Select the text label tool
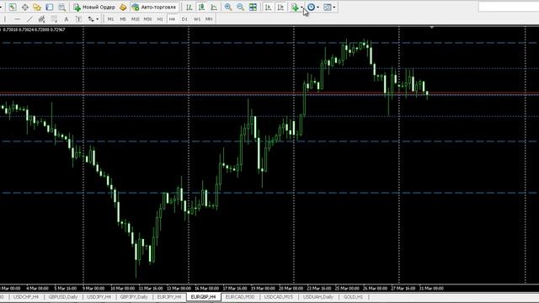 pos(78,19)
